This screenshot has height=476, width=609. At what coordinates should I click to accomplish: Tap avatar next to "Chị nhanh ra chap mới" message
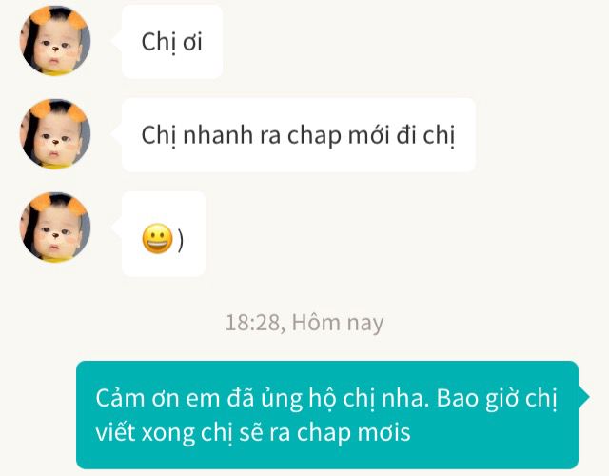click(x=55, y=134)
